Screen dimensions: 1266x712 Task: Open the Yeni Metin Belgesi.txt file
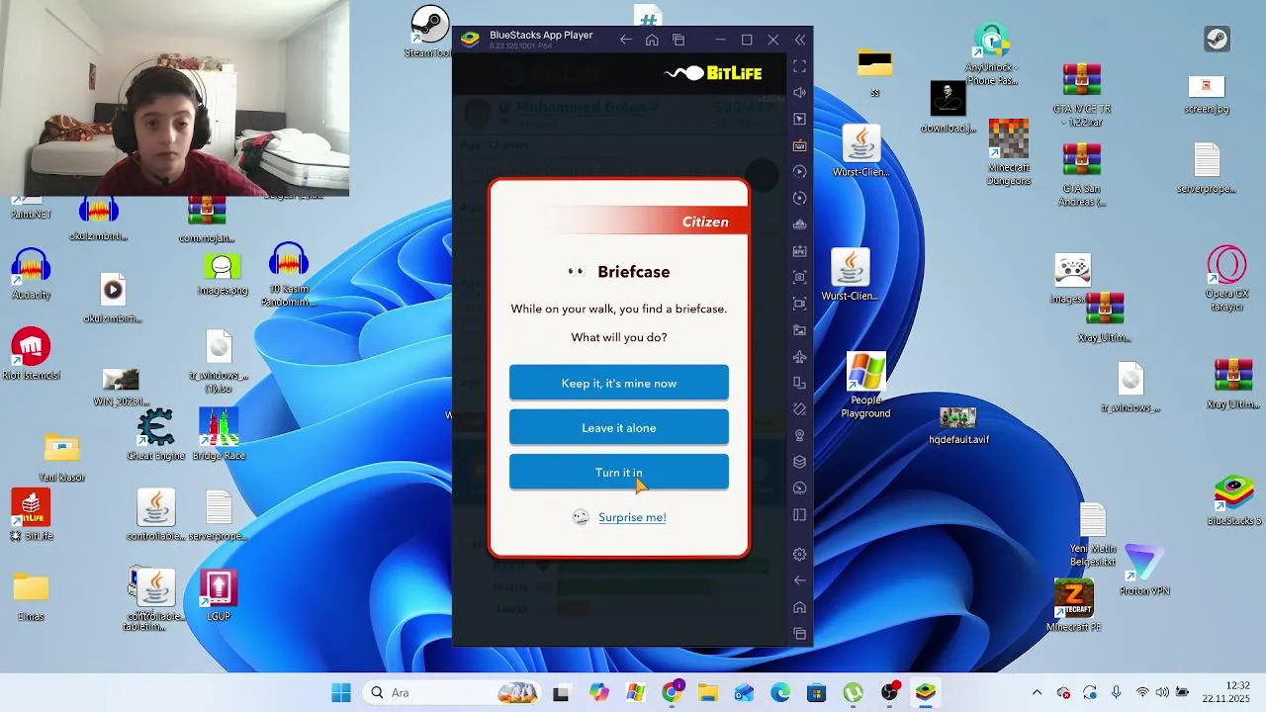(1093, 536)
